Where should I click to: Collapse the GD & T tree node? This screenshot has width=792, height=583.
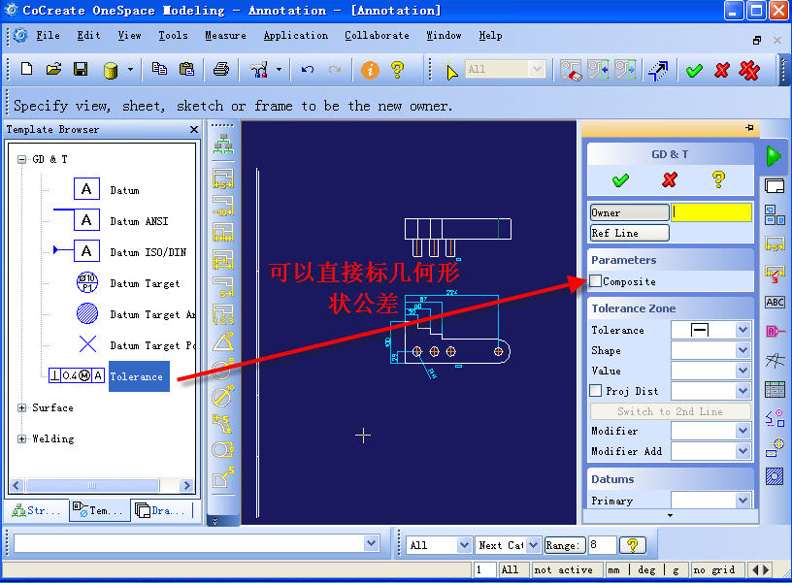tap(21, 159)
